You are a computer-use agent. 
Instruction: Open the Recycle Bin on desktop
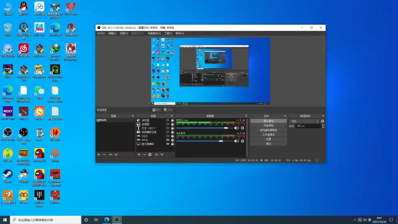[x=8, y=29]
